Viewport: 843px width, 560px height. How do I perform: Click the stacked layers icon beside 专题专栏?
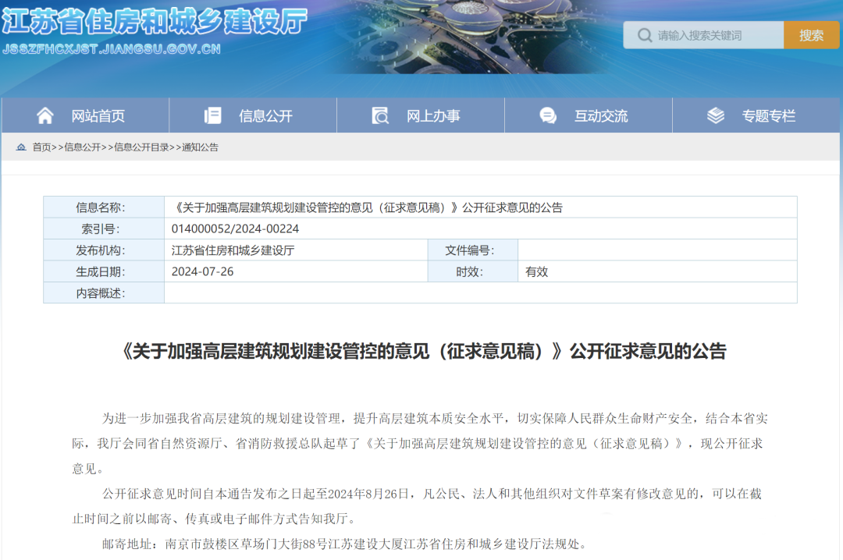716,115
